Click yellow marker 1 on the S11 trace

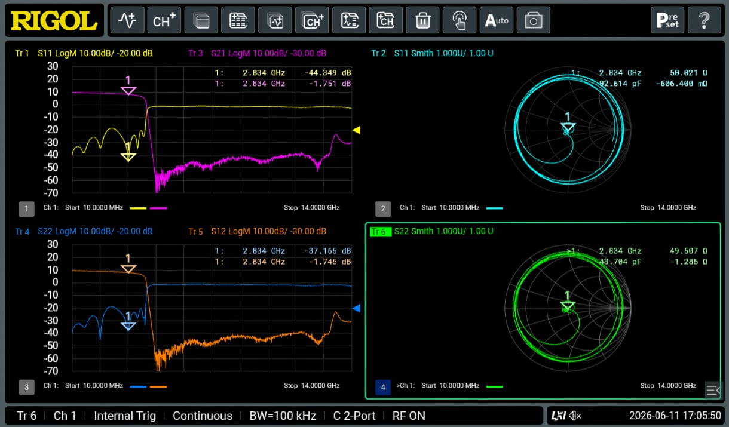pos(128,157)
